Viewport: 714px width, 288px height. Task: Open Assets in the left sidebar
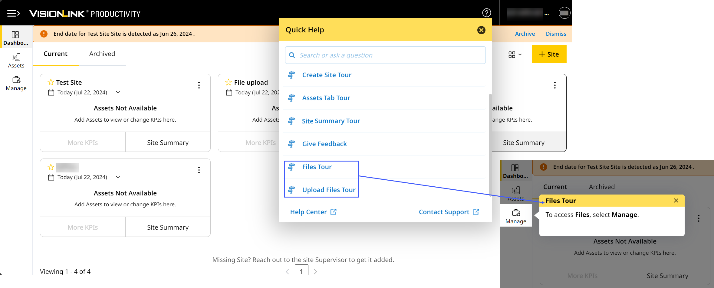pos(16,61)
